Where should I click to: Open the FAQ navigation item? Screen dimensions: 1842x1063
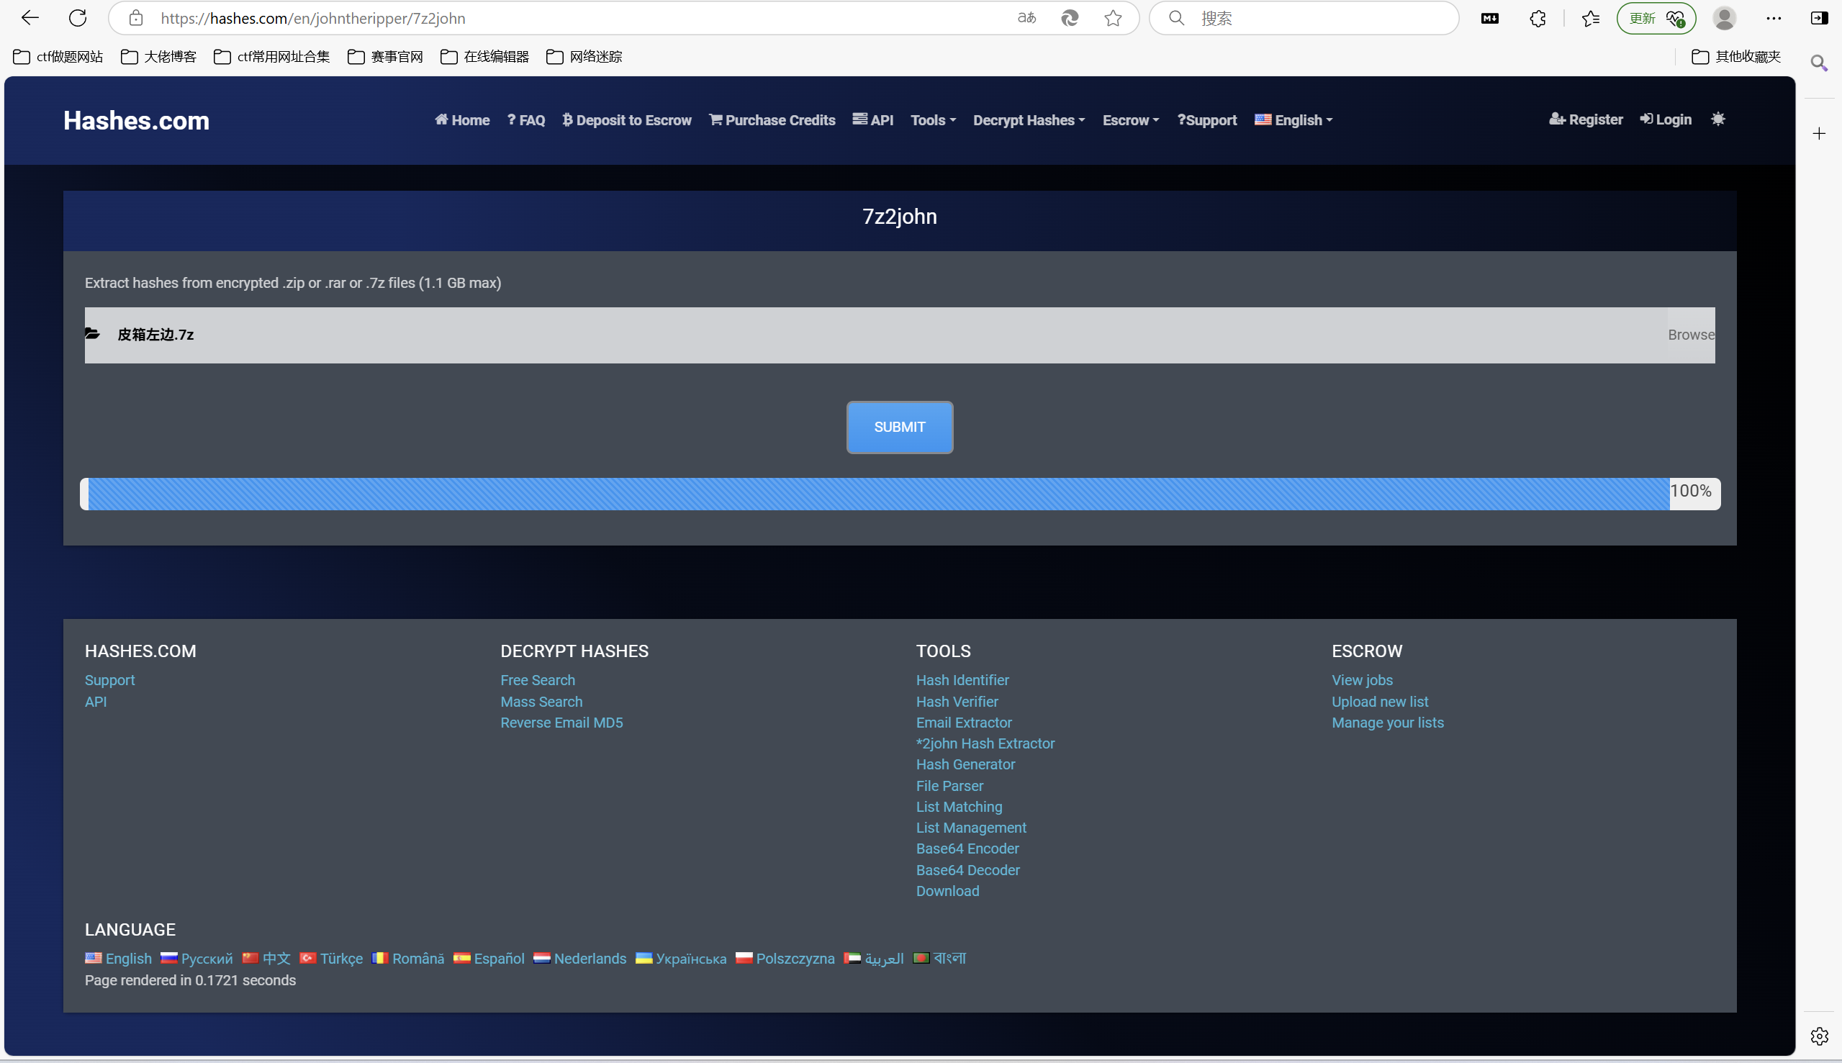pos(525,119)
